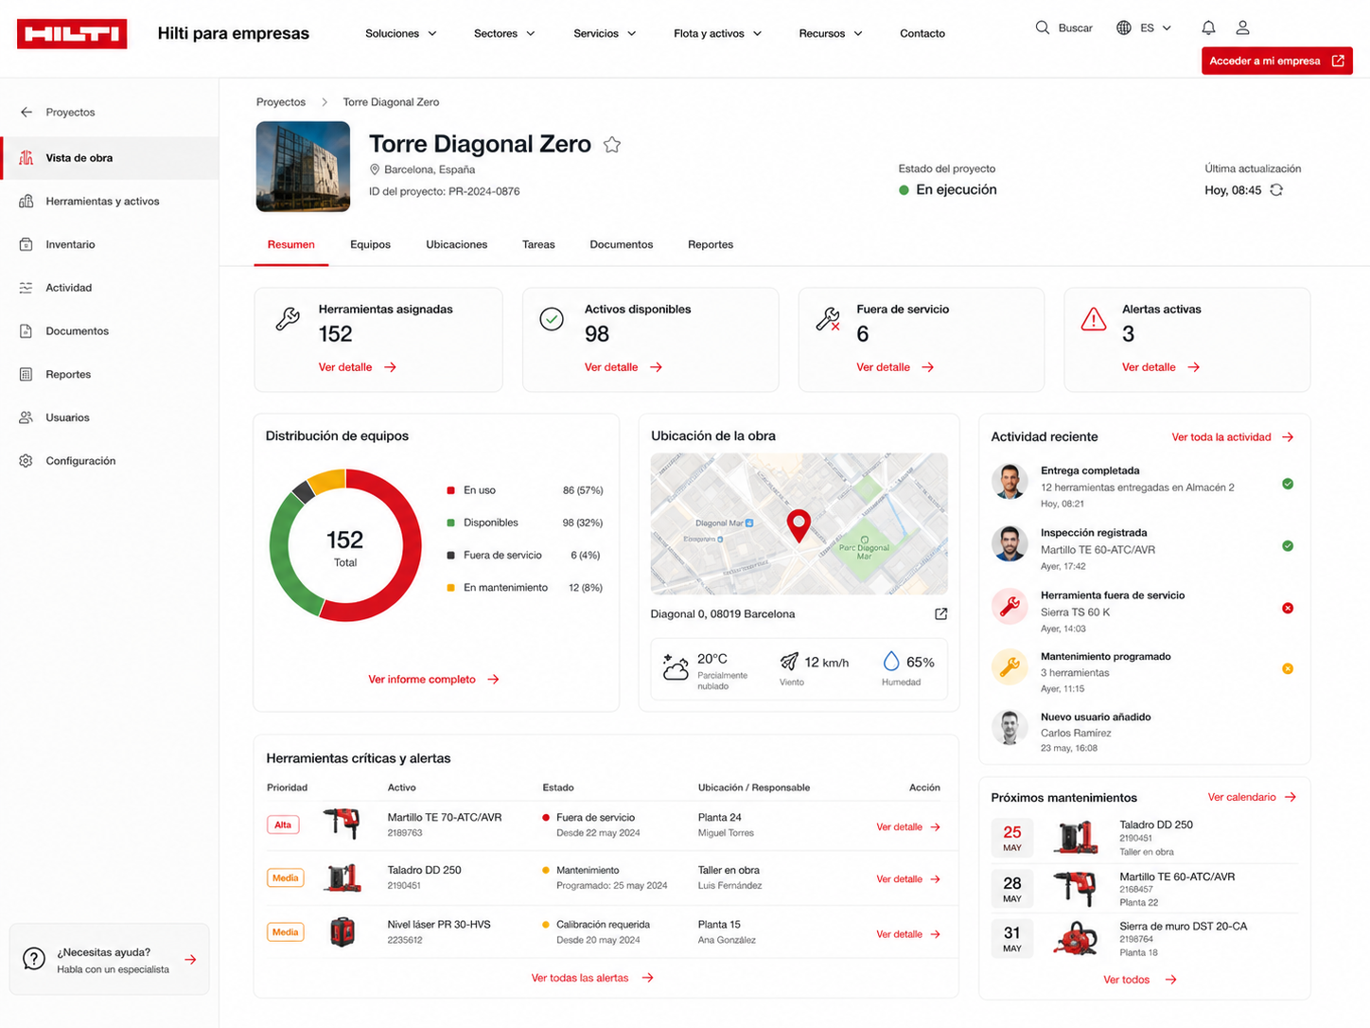The image size is (1370, 1028).
Task: Click the Alta priority badge
Action: (x=283, y=824)
